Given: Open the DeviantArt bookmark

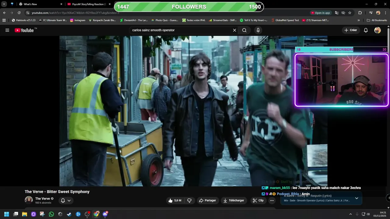Looking at the screenshot, I should pyautogui.click(x=134, y=20).
